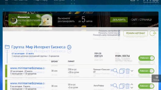The image size is (161, 90).
Task: Click the ВРЕМЯ column header
Action: coord(54,61)
